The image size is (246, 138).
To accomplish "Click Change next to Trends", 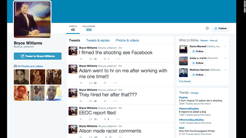I will (x=194, y=93).
